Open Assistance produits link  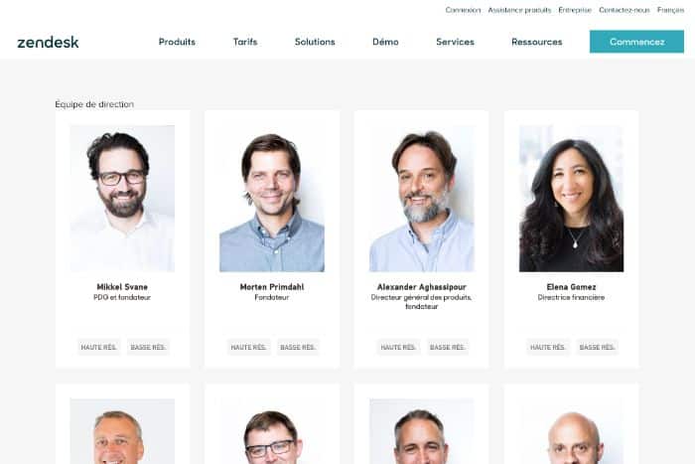pyautogui.click(x=519, y=10)
